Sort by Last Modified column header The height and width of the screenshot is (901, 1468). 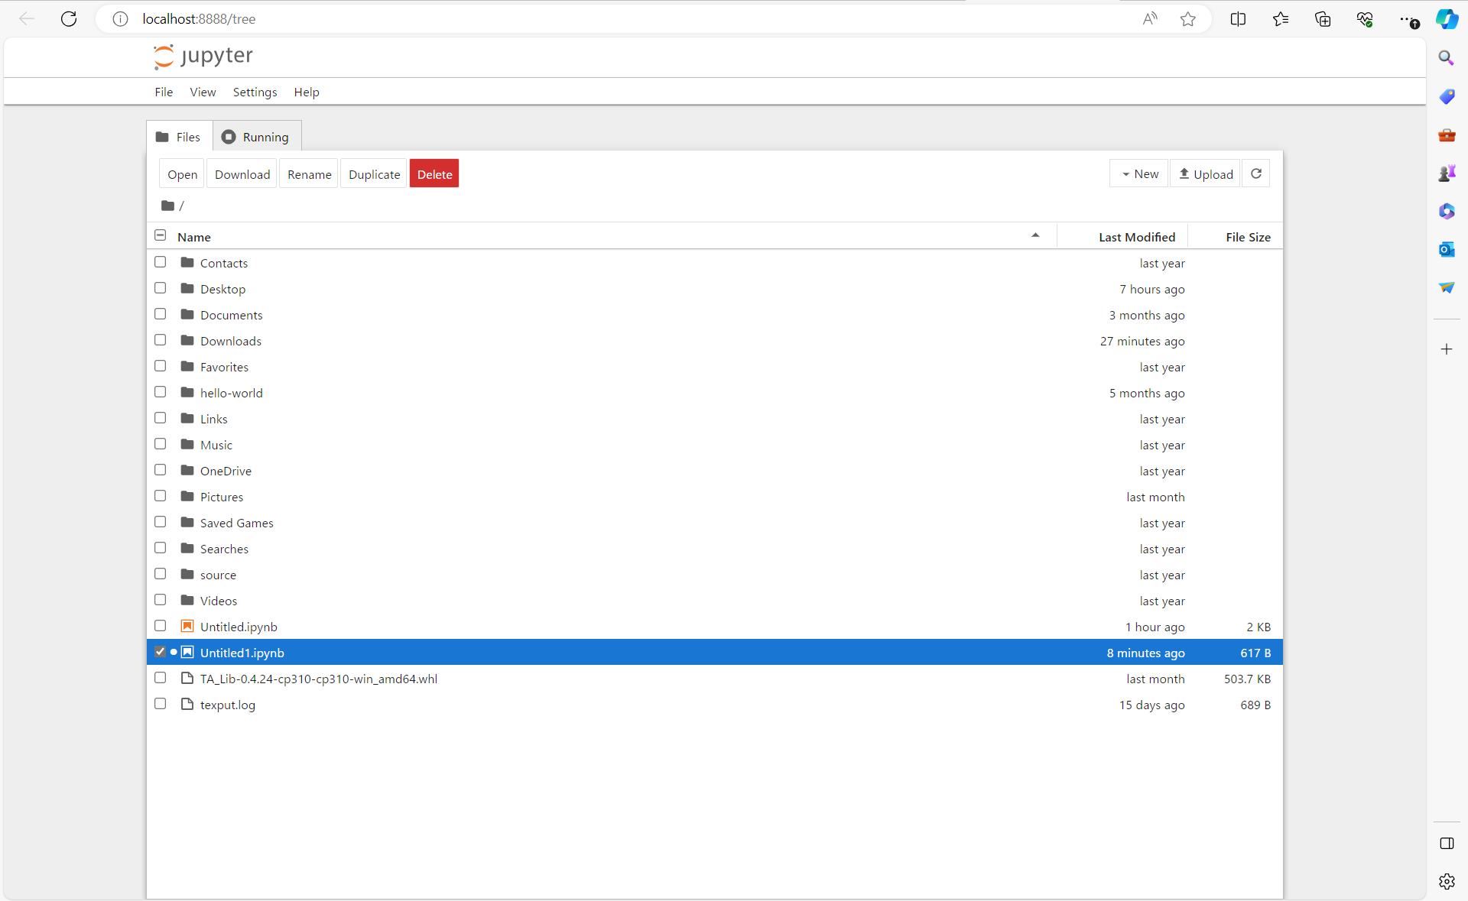click(x=1136, y=238)
